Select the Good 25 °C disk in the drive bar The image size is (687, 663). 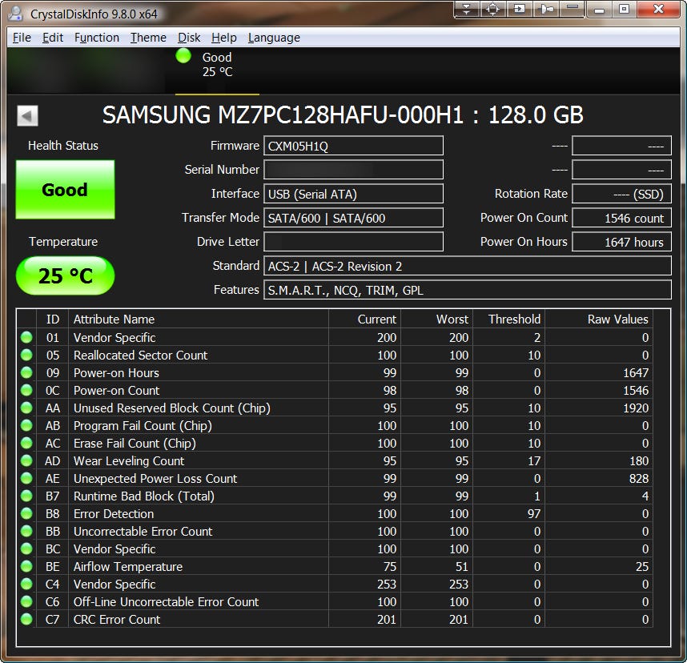pos(216,70)
